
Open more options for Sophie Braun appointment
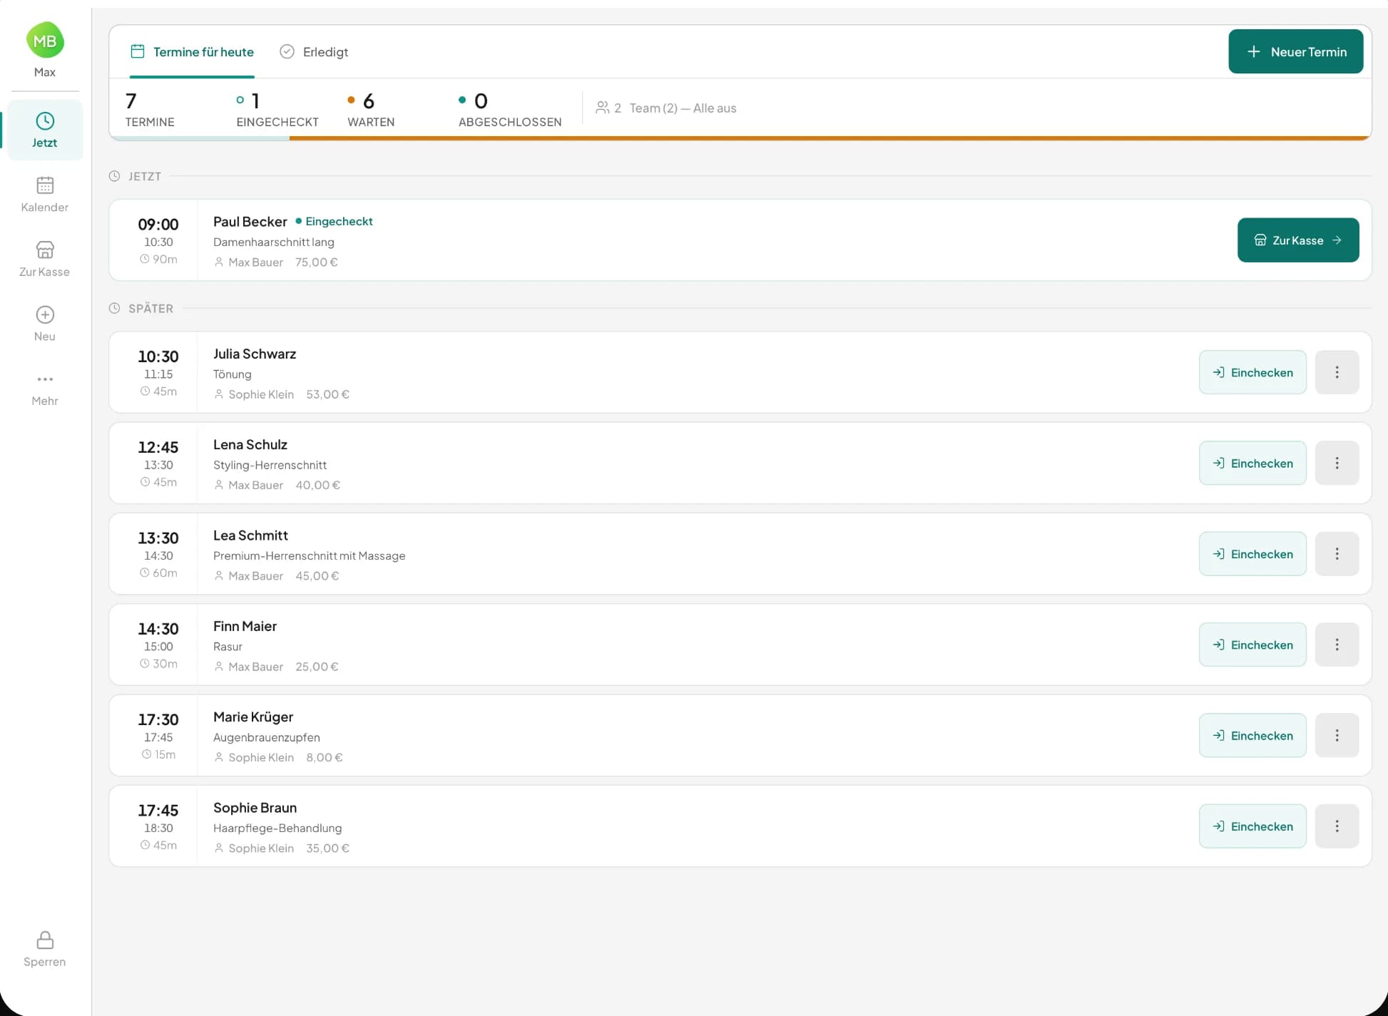click(1337, 826)
